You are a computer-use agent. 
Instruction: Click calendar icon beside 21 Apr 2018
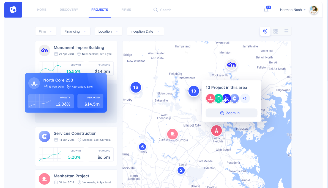tap(56, 54)
